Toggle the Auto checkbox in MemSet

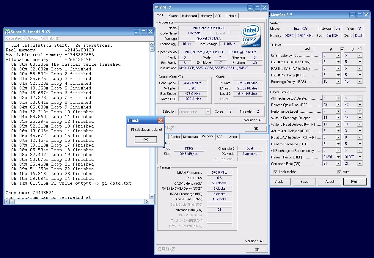(x=339, y=172)
